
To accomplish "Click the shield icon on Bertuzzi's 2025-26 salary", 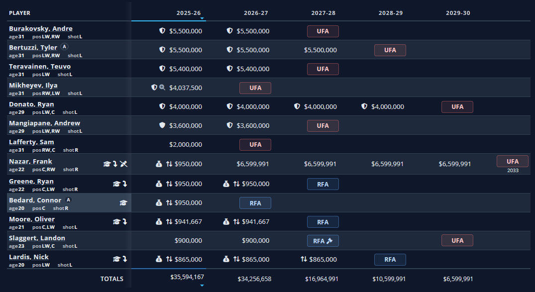I will tap(162, 50).
